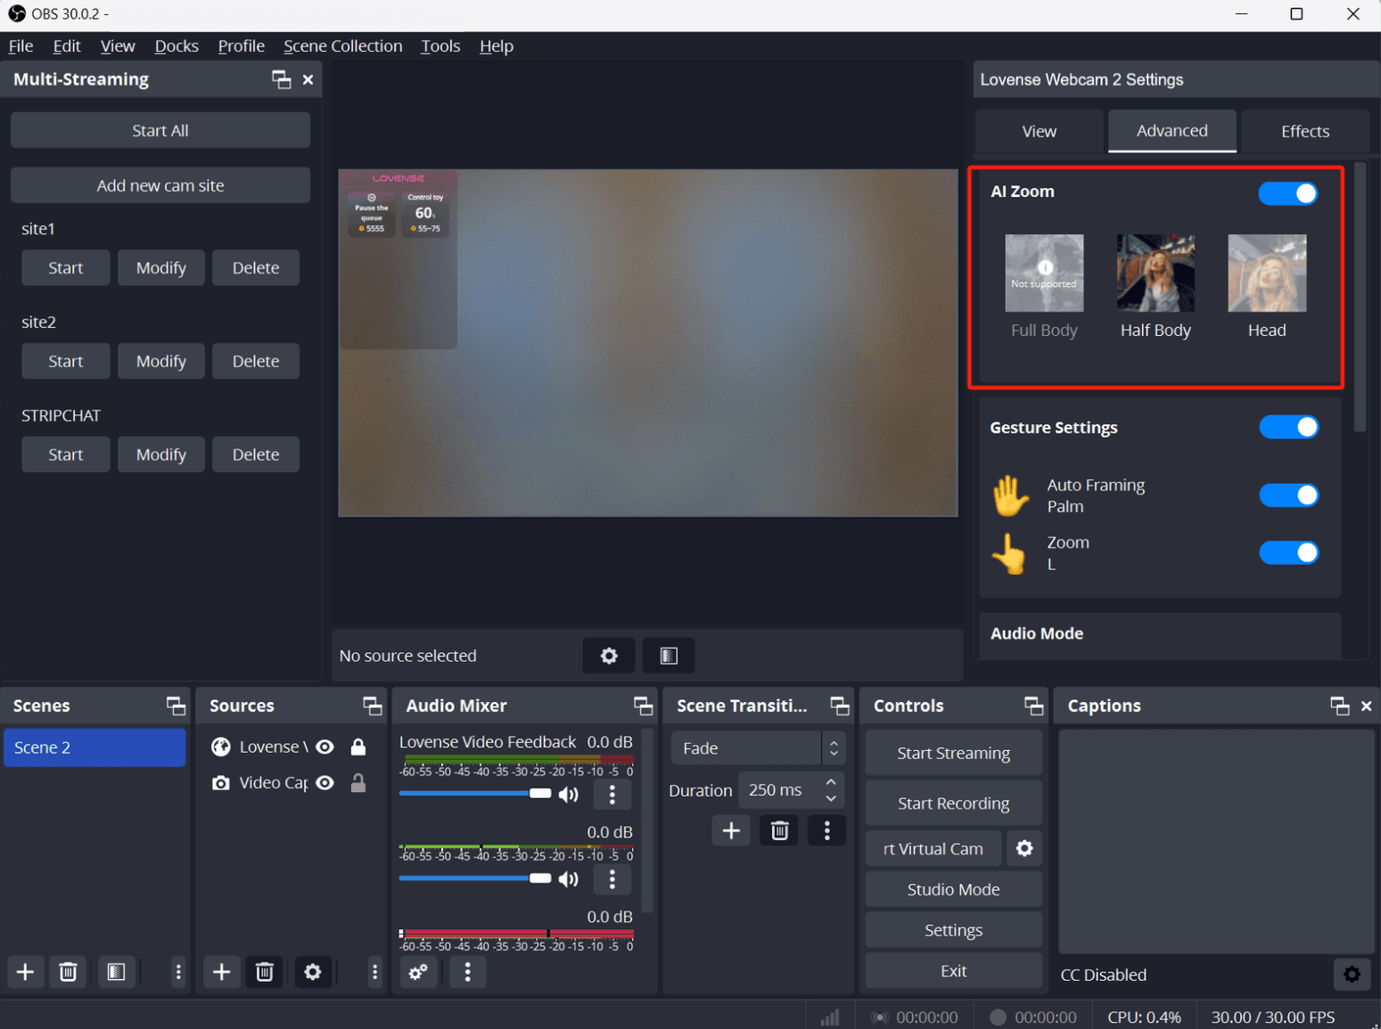
Task: Add a new scene with plus icon
Action: 26,971
